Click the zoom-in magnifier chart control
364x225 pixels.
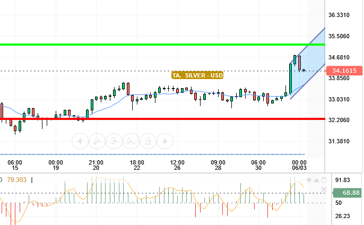[x=97, y=141]
